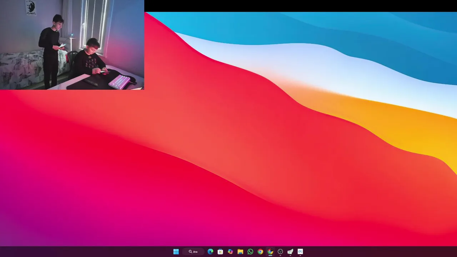Viewport: 457px width, 257px height.
Task: Open the Windows Start menu
Action: point(176,252)
